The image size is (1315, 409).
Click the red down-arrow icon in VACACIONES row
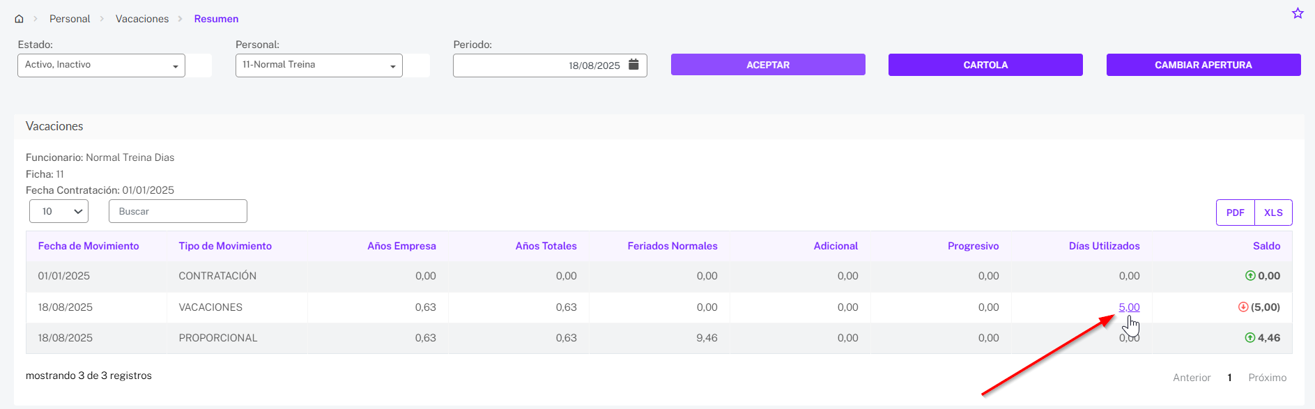(1243, 307)
